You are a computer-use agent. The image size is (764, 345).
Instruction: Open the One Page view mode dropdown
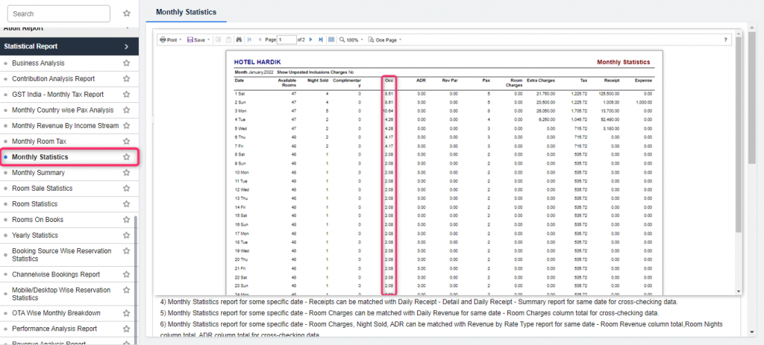(x=385, y=40)
